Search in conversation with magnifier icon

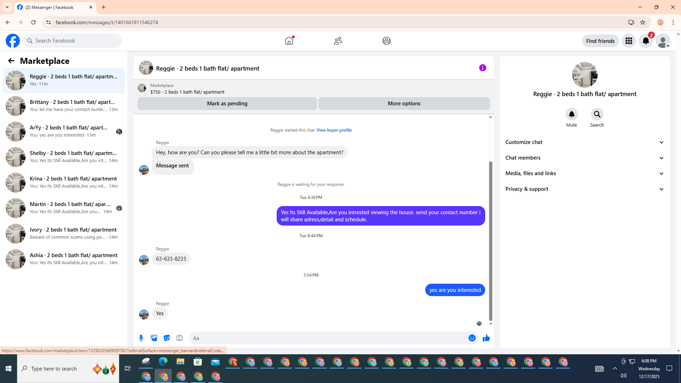[597, 114]
